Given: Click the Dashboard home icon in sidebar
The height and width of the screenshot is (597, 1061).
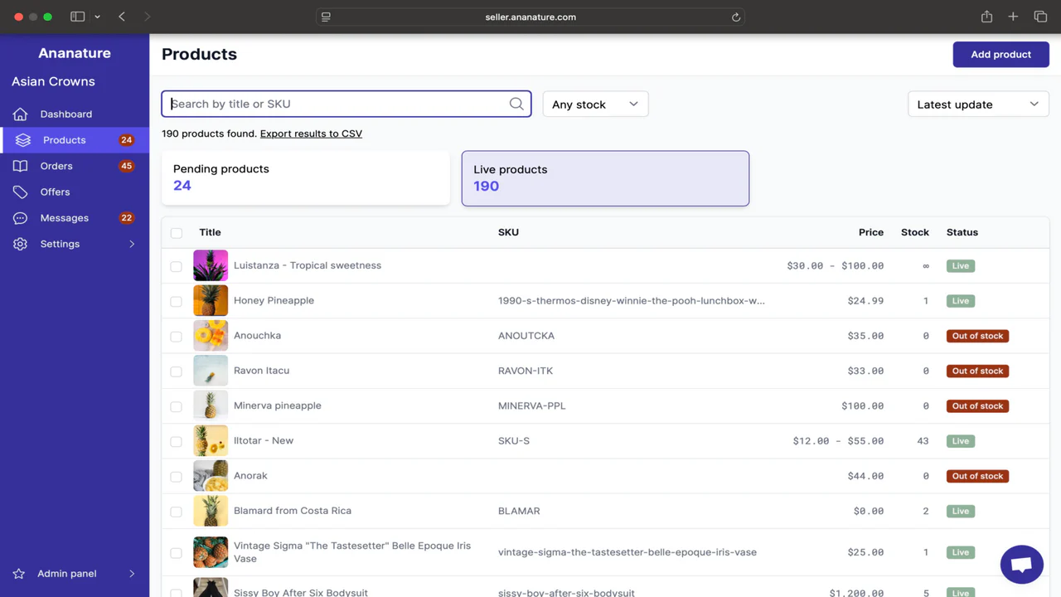Looking at the screenshot, I should (x=21, y=114).
